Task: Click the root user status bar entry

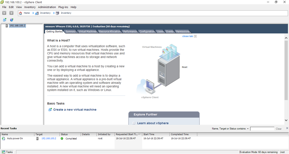Action: tap(283, 152)
